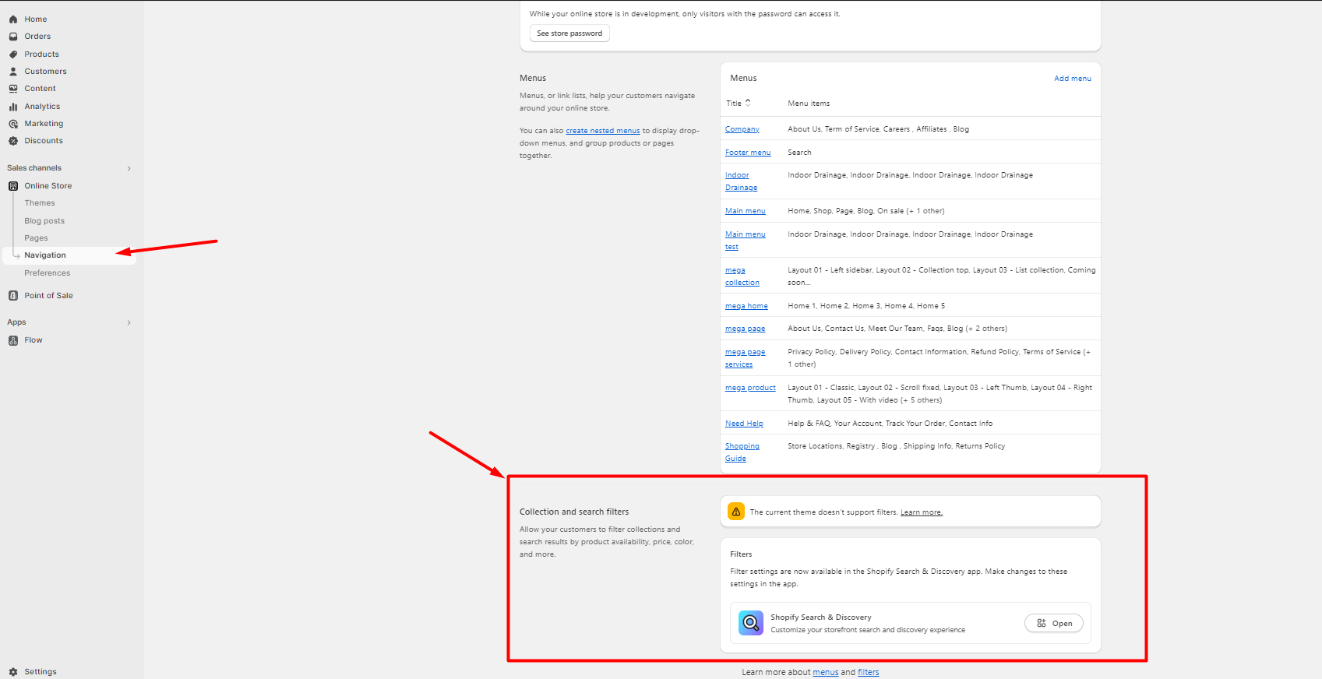Screen dimensions: 1322x679
Task: Open the Footer menu link
Action: coord(748,153)
